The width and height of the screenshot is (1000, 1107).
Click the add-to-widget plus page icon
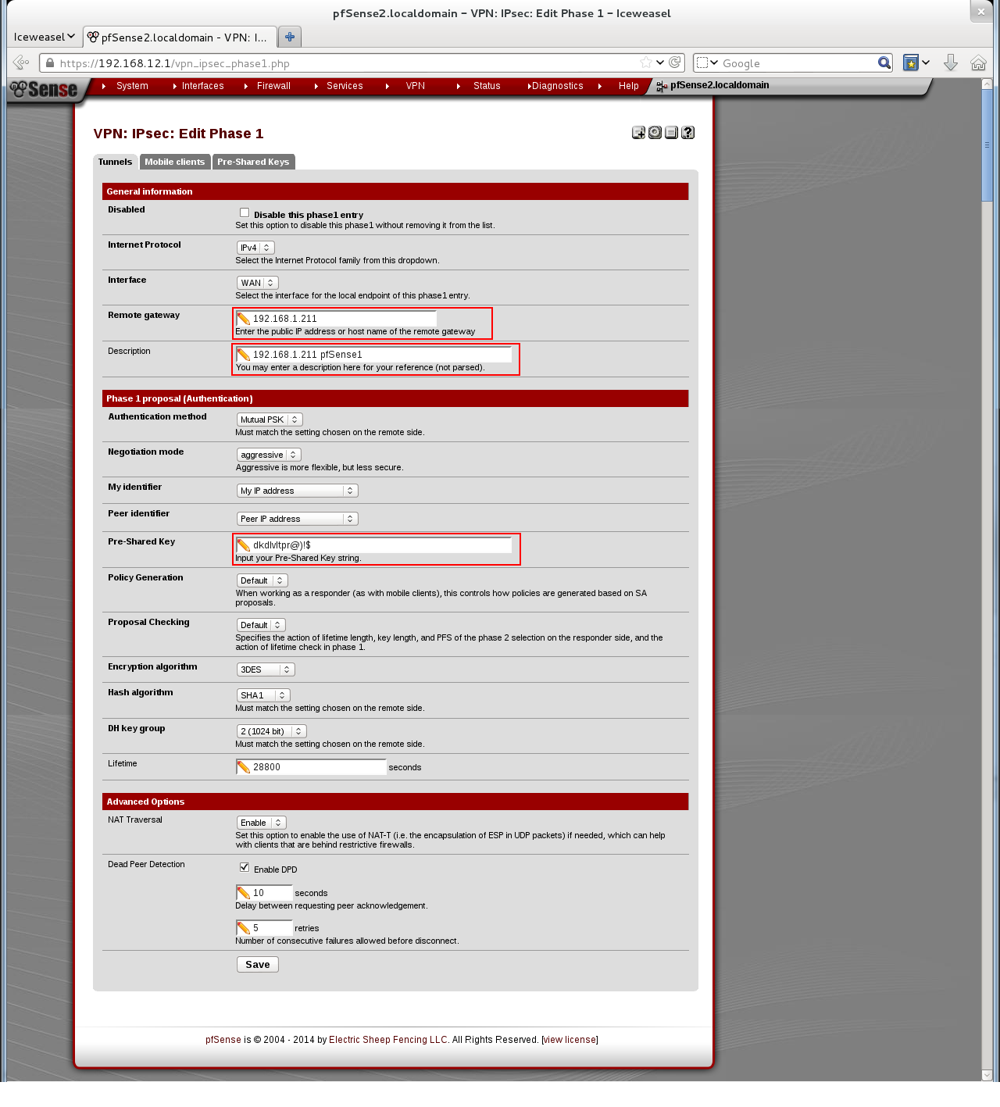638,133
